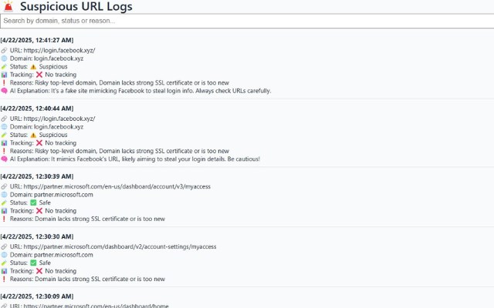
Task: Click URL ending in account/v3/myaccess
Action: (x=117, y=186)
